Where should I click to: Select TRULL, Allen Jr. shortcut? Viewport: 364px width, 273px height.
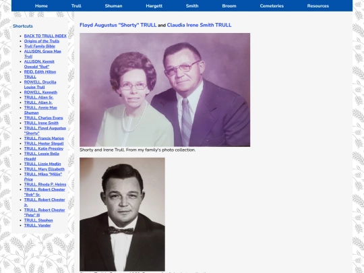38,102
